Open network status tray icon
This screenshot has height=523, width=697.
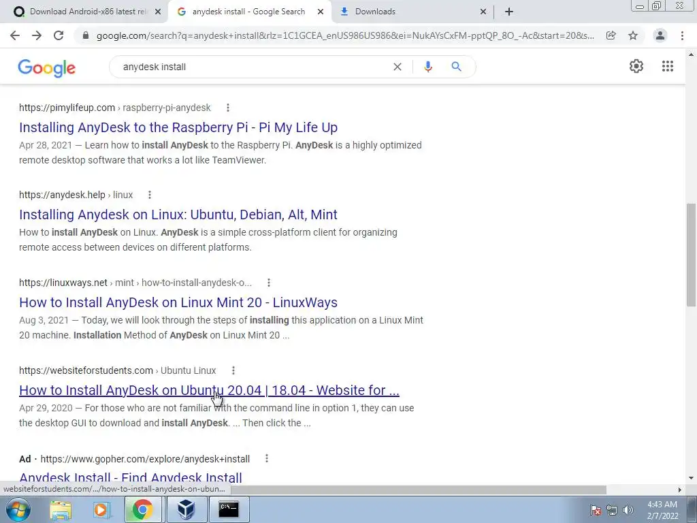[612, 510]
